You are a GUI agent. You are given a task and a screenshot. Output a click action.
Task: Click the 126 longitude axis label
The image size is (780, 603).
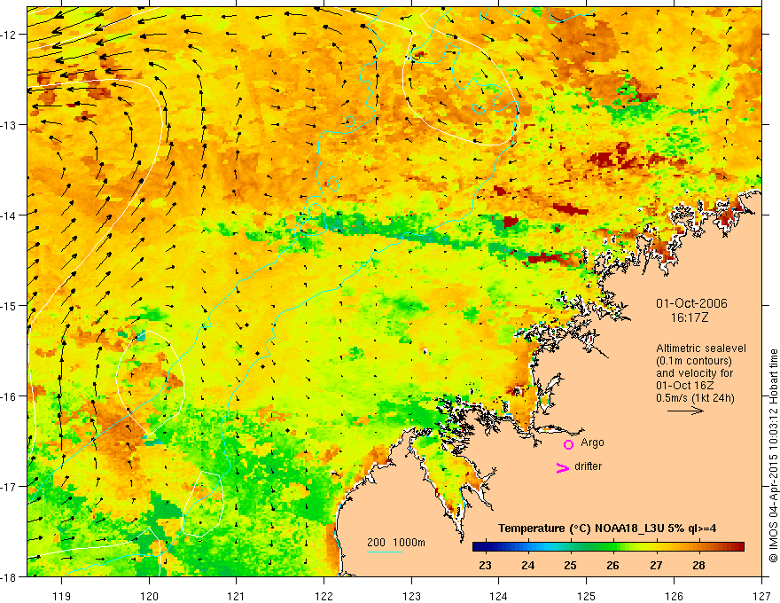[x=674, y=596]
